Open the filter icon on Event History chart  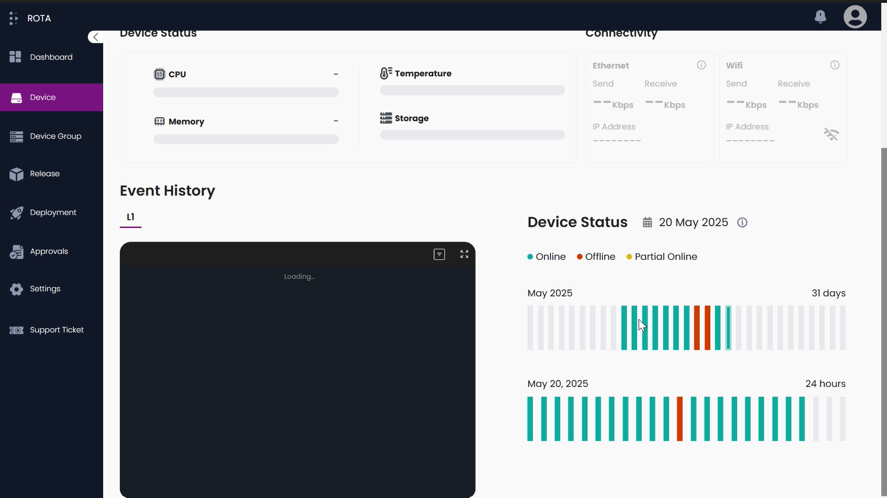click(439, 254)
